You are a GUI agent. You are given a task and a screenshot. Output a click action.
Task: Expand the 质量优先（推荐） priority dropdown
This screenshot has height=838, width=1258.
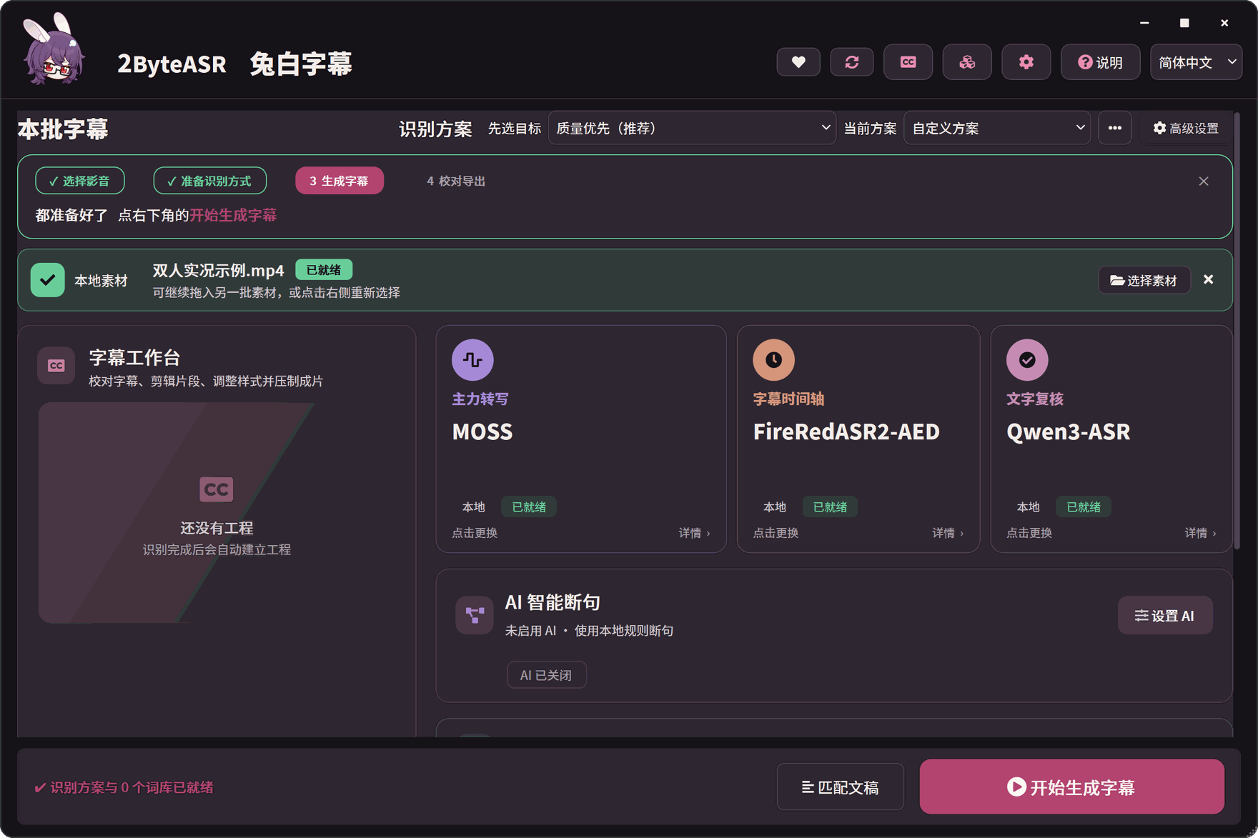click(692, 128)
